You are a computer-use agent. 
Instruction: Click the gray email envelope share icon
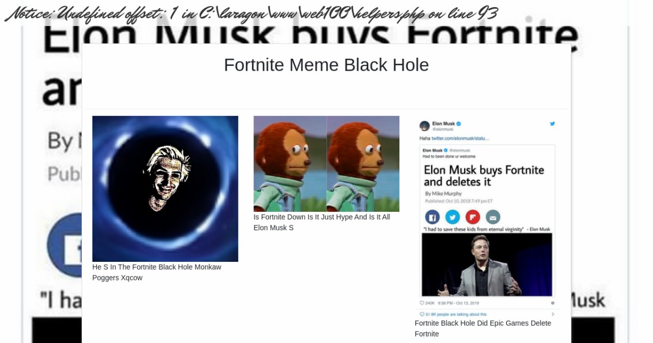pyautogui.click(x=493, y=217)
